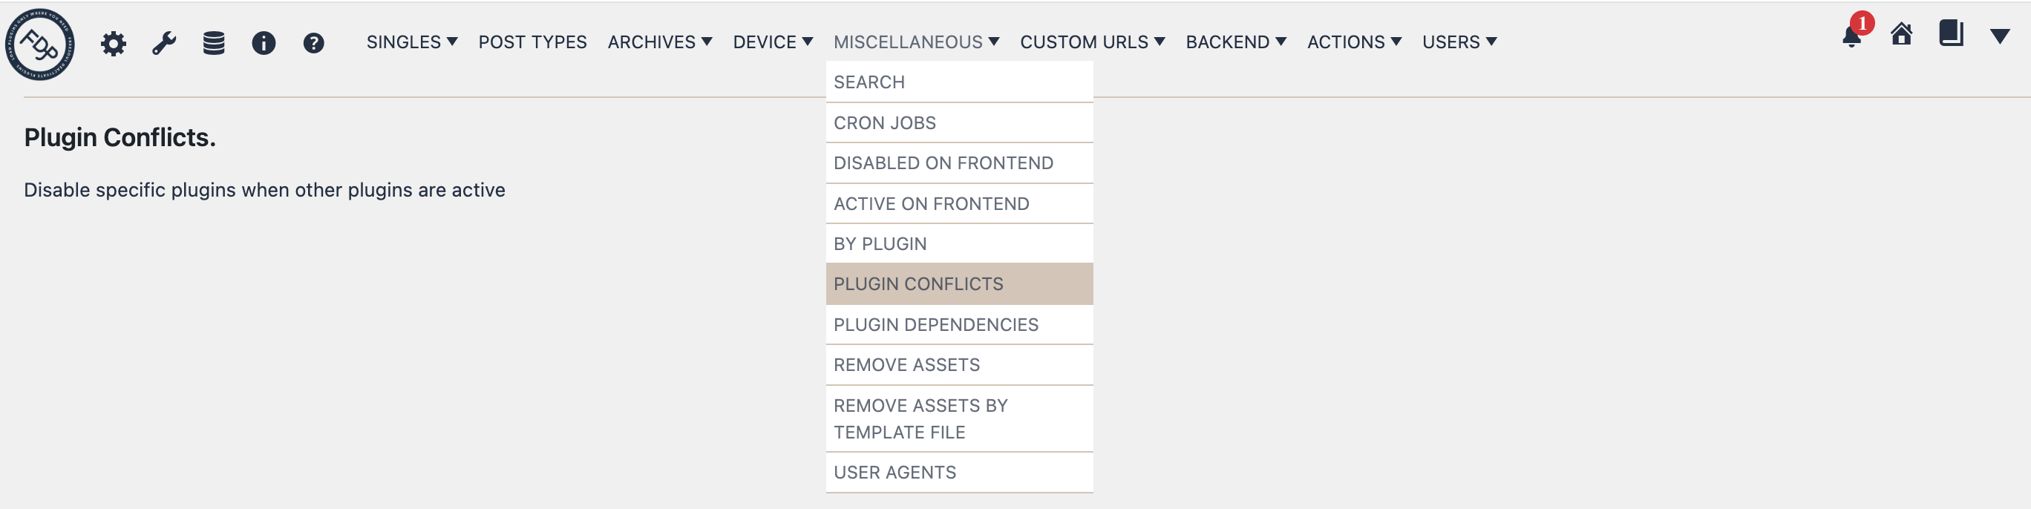Click the wrench tools icon
The width and height of the screenshot is (2031, 509).
[163, 43]
